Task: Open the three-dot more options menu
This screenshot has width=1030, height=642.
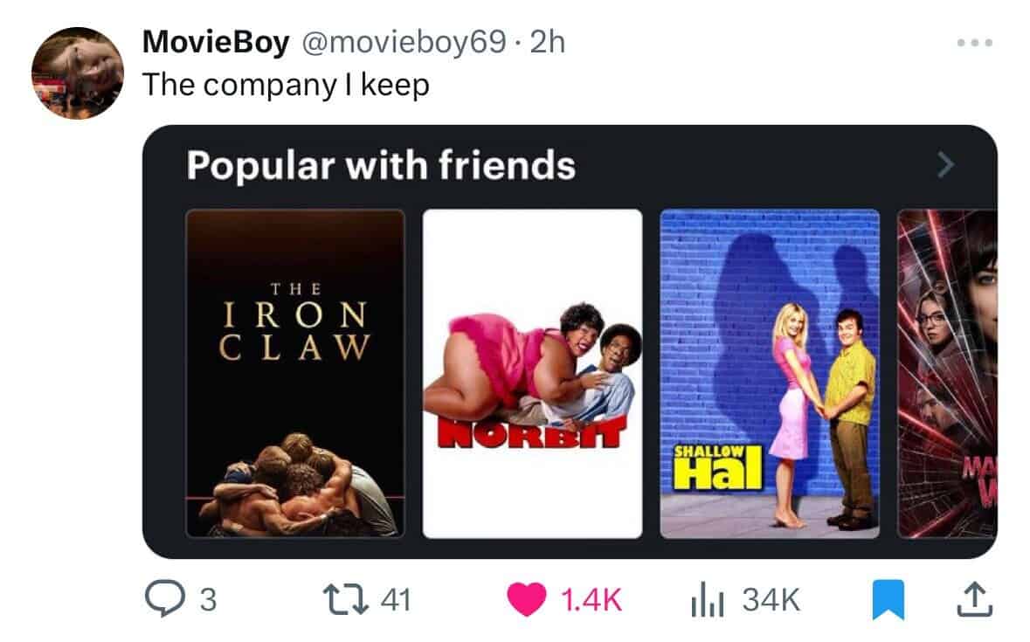Action: pos(975,43)
